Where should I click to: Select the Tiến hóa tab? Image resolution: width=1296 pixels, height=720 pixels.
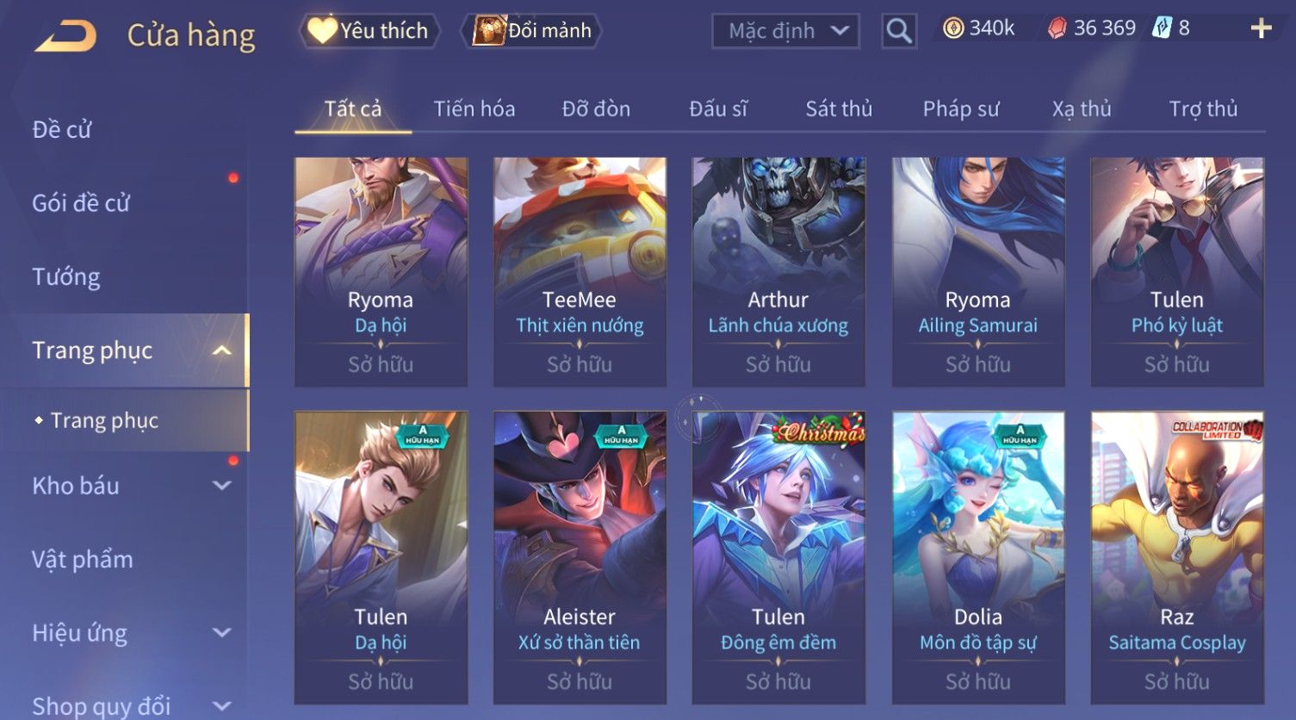[474, 109]
